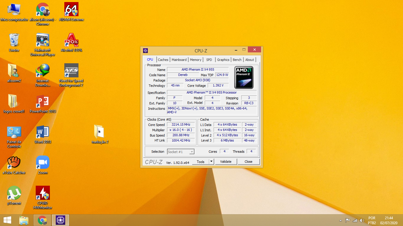Screen dimensions: 403x226
Task: Click the POR PTB2 language indicator
Action: (x=372, y=220)
